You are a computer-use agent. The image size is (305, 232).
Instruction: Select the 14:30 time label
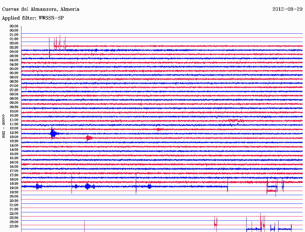click(x=14, y=150)
